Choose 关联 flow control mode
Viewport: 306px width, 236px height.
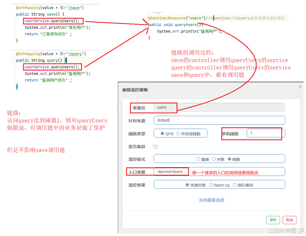(x=214, y=159)
